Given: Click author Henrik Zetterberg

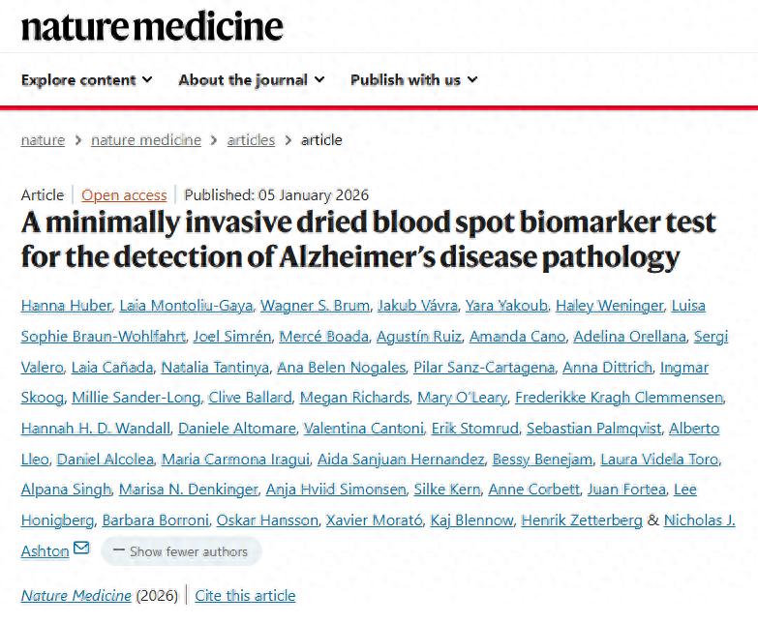Looking at the screenshot, I should 582,520.
